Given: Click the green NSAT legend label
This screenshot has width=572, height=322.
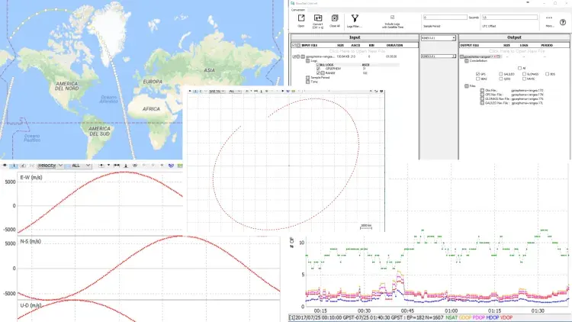Looking at the screenshot, I should pyautogui.click(x=451, y=317).
